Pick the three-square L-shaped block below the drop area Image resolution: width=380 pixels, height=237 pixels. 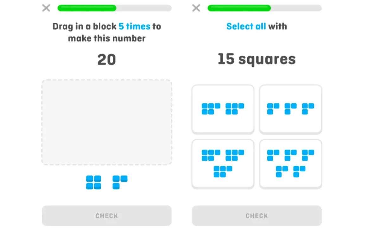[x=120, y=183]
